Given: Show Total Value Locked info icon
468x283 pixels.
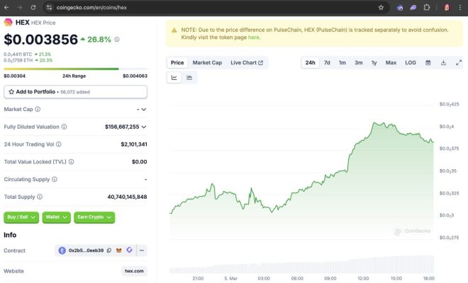Looking at the screenshot, I should [x=72, y=162].
